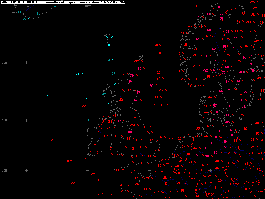Click the 50N latitude label

pyautogui.click(x=4, y=170)
